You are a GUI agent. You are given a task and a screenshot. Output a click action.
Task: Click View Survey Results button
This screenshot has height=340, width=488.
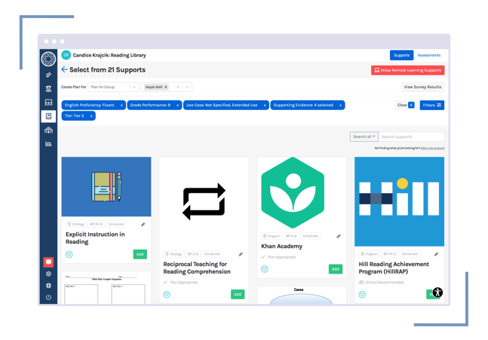tap(422, 87)
